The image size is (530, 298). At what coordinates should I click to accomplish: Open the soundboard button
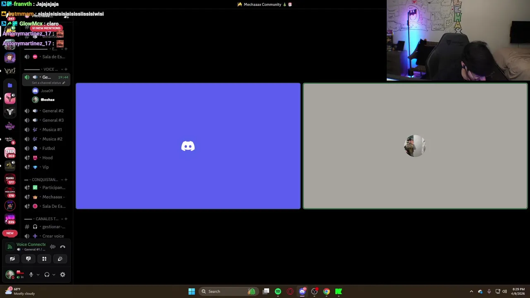(x=60, y=259)
